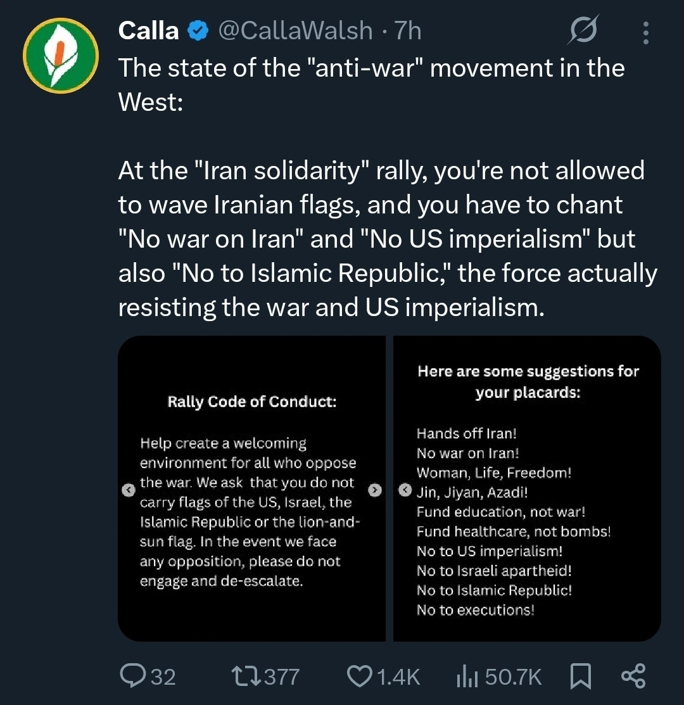Click right arrow on Code of Conduct image
Screen dimensions: 684x705
[375, 490]
